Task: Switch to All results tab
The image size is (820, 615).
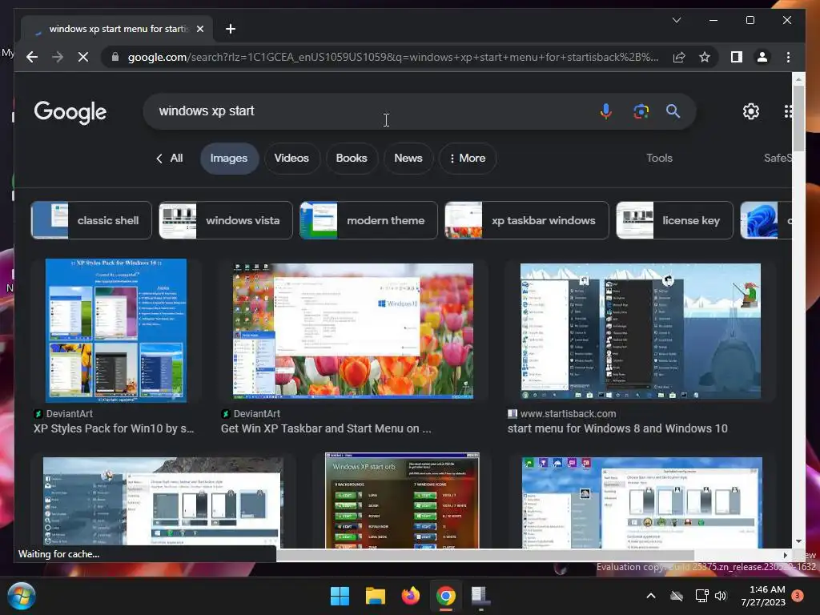Action: [x=171, y=158]
